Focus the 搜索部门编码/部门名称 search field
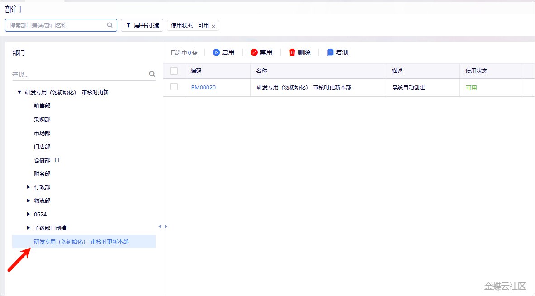Viewport: 535px width, 296px height. [61, 25]
